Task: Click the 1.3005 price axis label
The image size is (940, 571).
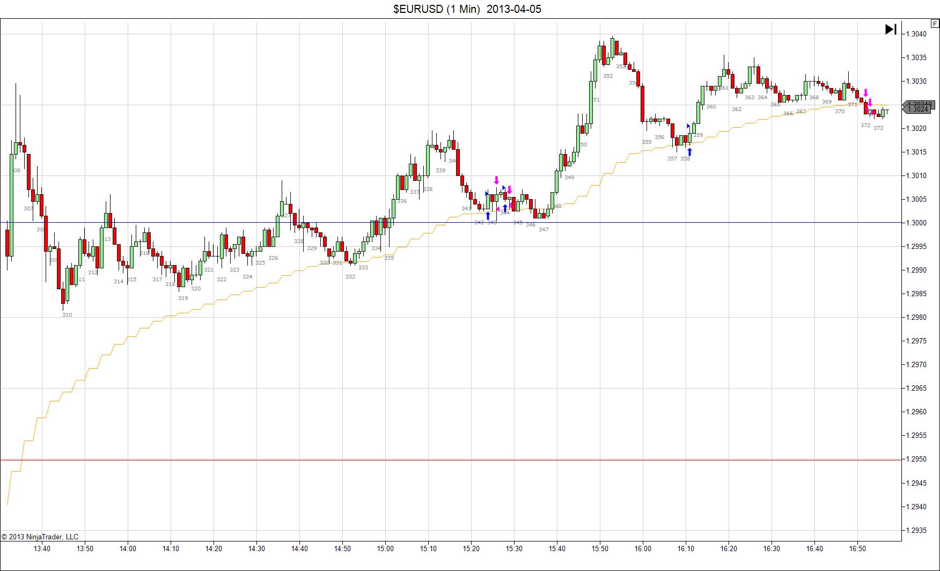Action: 916,199
